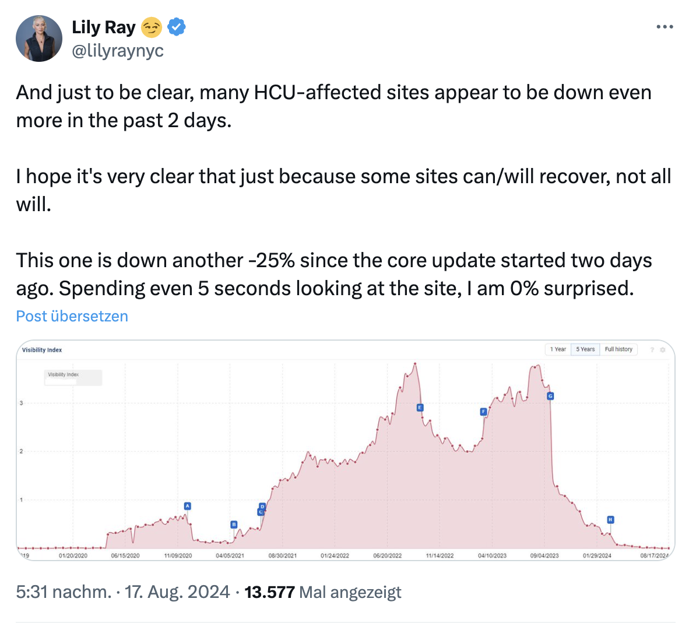The image size is (689, 623).
Task: Click event marker E near the chart peak
Action: click(x=419, y=407)
